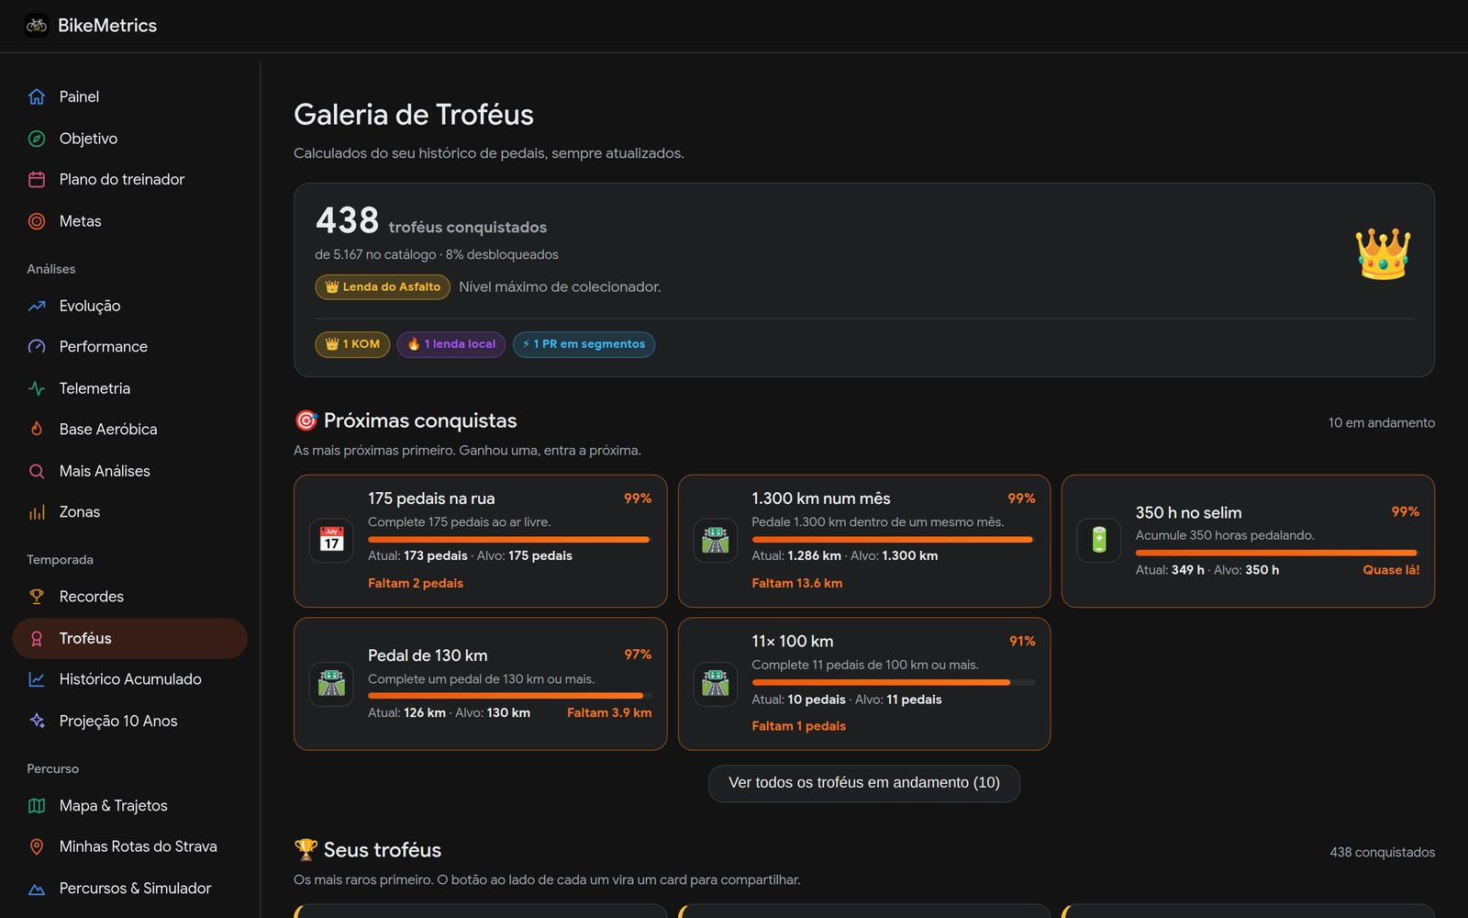1468x918 pixels.
Task: Click Ver todos os troféus em andamento button
Action: pos(864,783)
